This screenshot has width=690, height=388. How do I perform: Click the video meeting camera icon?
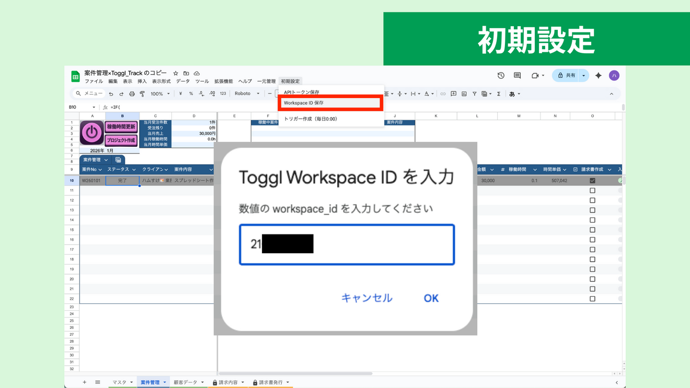click(x=535, y=76)
